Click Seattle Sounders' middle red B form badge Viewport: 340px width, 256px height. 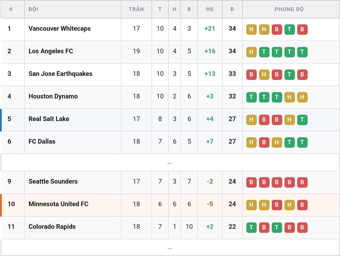pyautogui.click(x=277, y=182)
